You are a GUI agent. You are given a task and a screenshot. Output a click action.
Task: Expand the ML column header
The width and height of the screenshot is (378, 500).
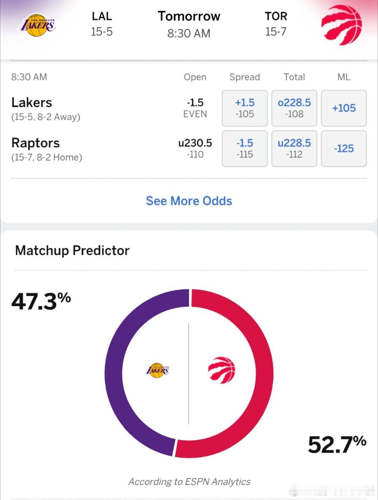coord(344,77)
